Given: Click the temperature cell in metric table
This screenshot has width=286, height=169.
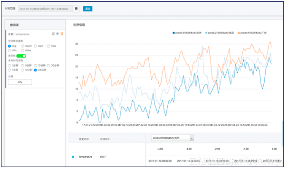Looking at the screenshot, I should [x=85, y=157].
